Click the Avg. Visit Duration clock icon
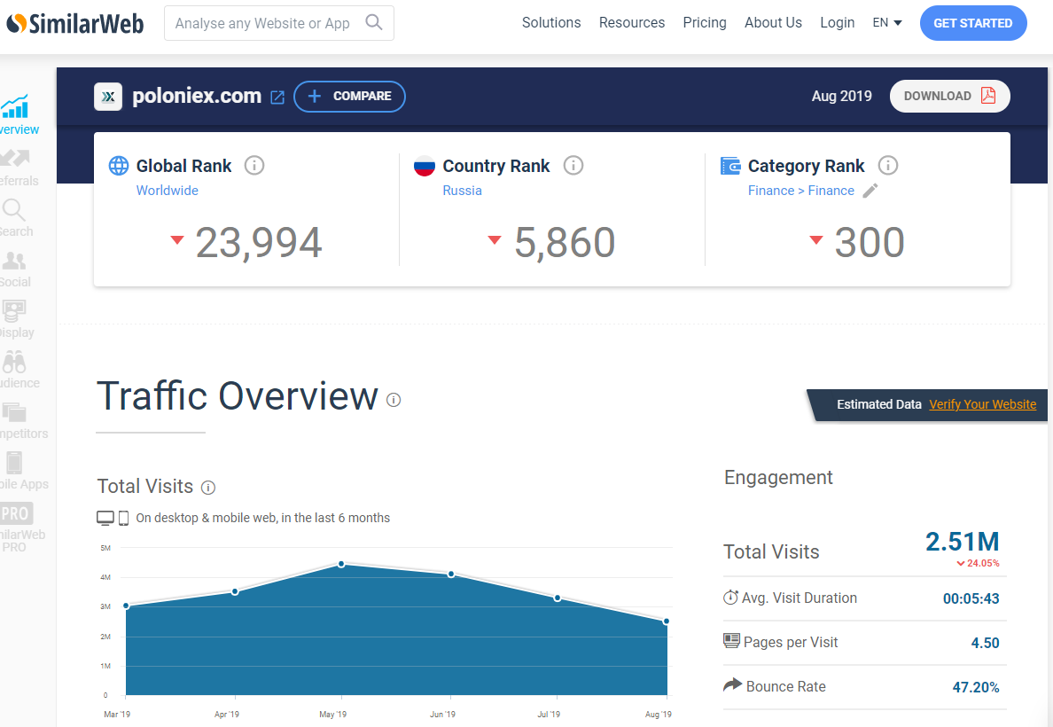Image resolution: width=1053 pixels, height=727 pixels. pyautogui.click(x=730, y=598)
